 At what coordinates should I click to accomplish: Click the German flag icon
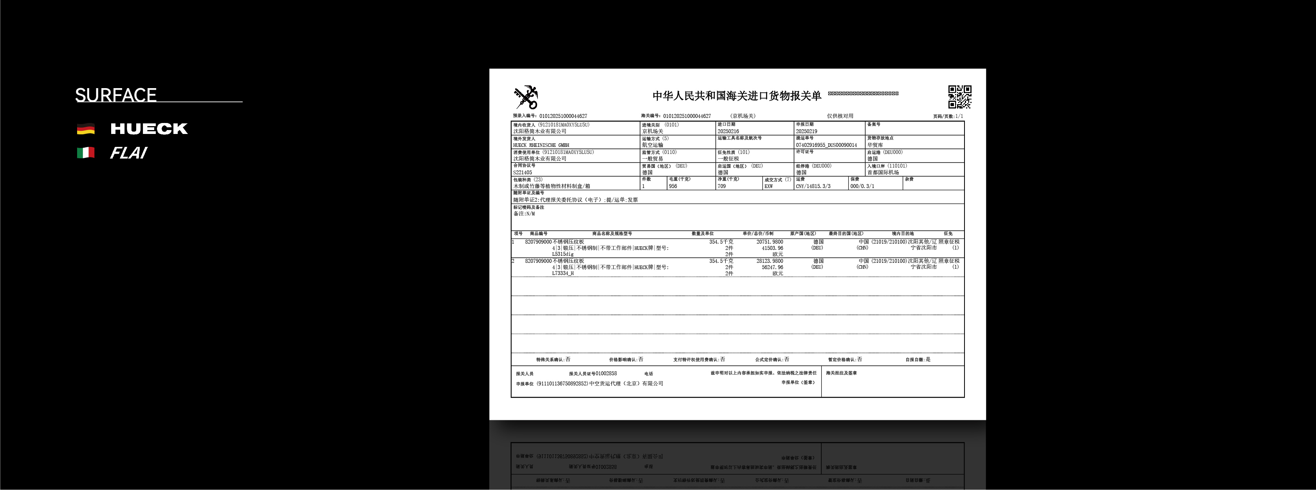86,129
